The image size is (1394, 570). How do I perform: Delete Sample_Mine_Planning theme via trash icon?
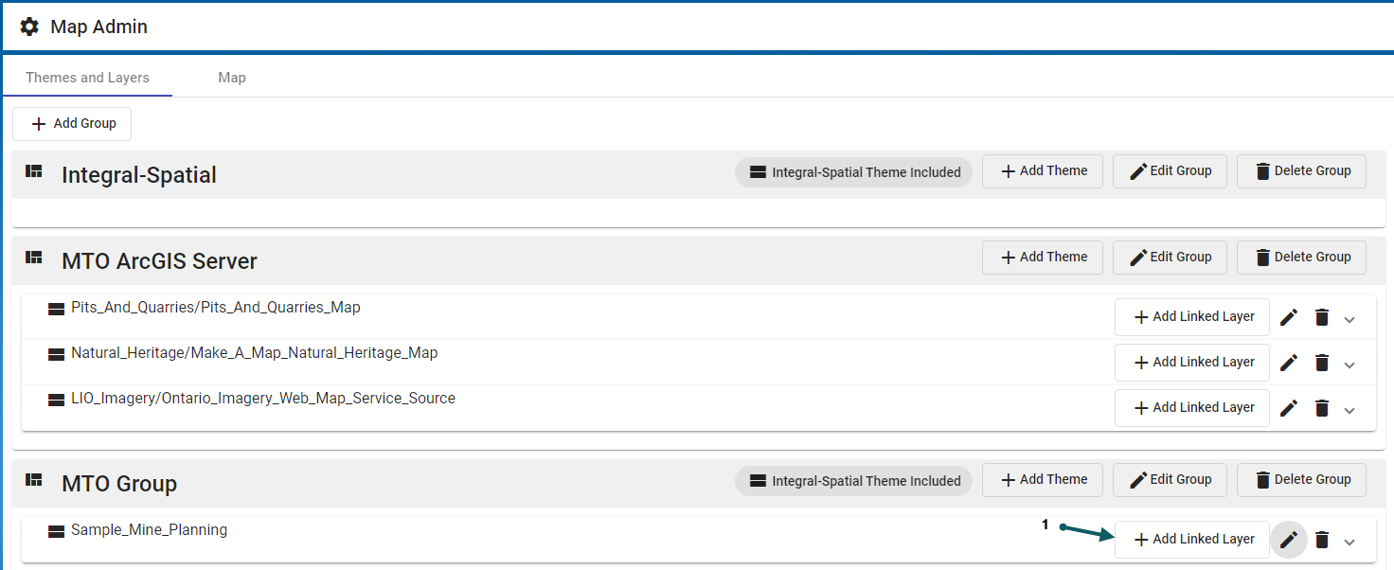coord(1322,540)
